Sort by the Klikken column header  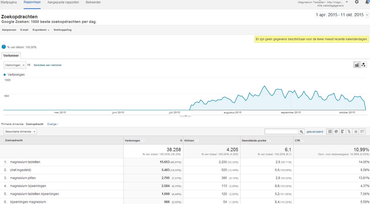coord(189,141)
